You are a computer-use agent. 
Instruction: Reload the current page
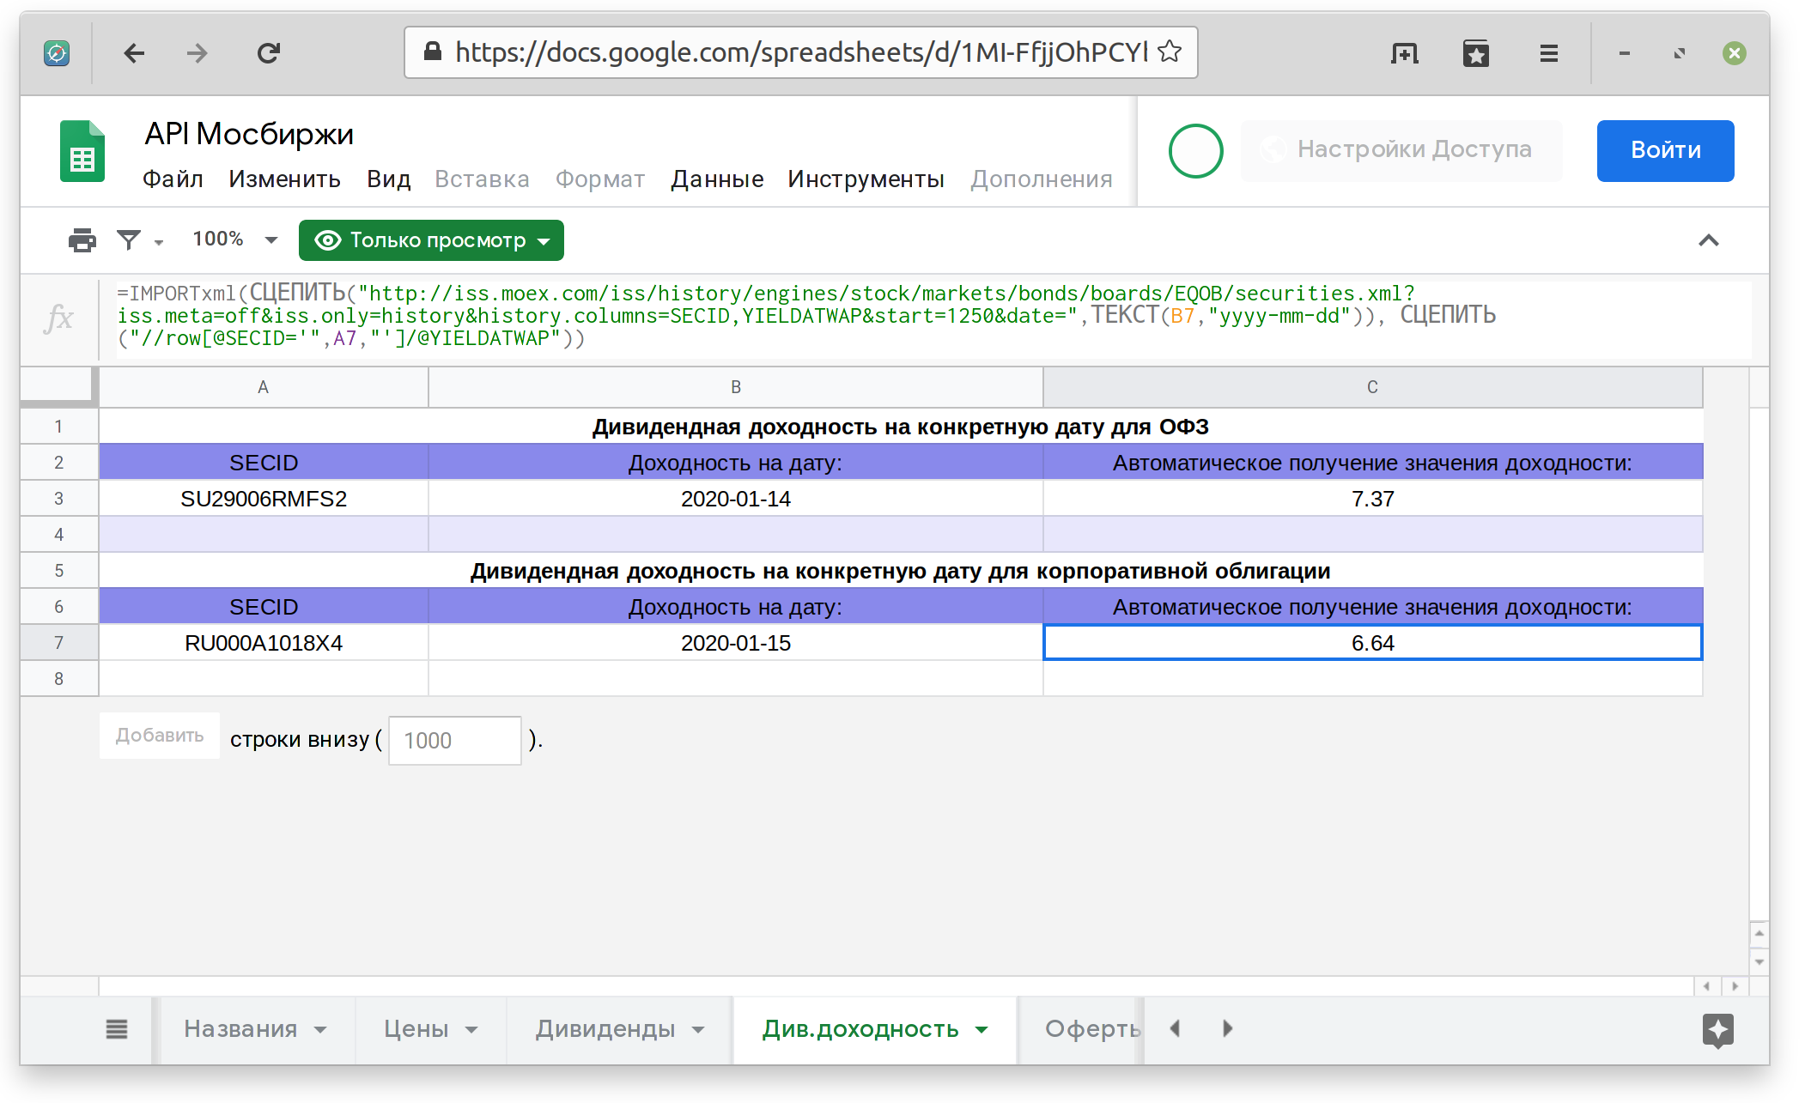(x=269, y=53)
